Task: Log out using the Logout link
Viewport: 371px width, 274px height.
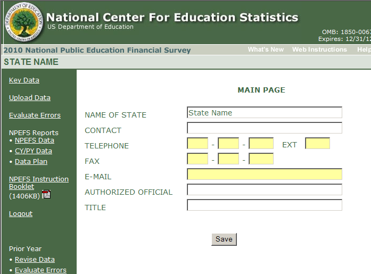Action: pyautogui.click(x=21, y=214)
